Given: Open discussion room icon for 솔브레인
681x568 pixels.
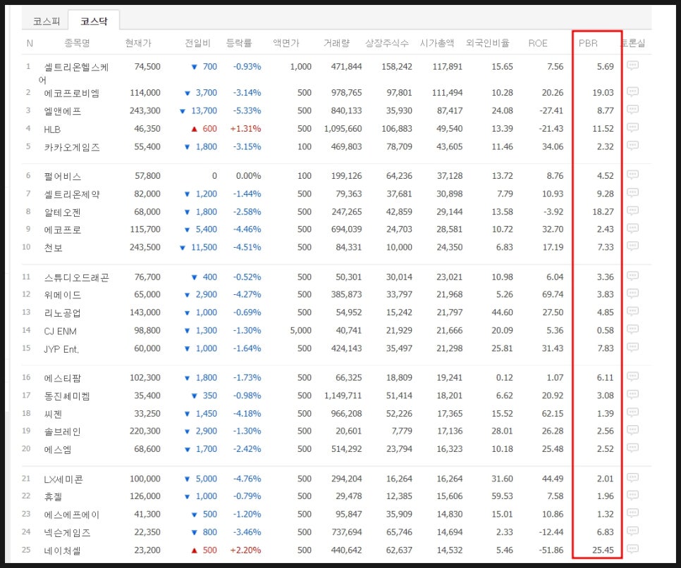Looking at the screenshot, I should click(632, 430).
